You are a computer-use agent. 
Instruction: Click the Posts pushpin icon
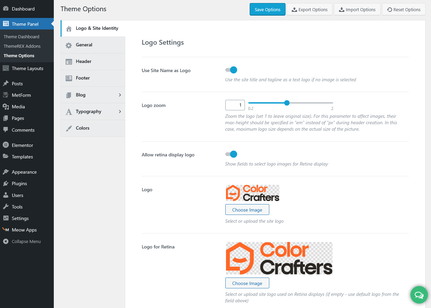click(x=6, y=84)
